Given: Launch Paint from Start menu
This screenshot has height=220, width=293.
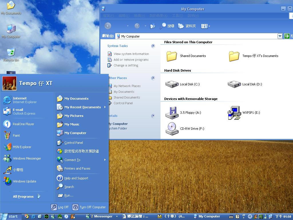Looking at the screenshot, I should (11, 135).
